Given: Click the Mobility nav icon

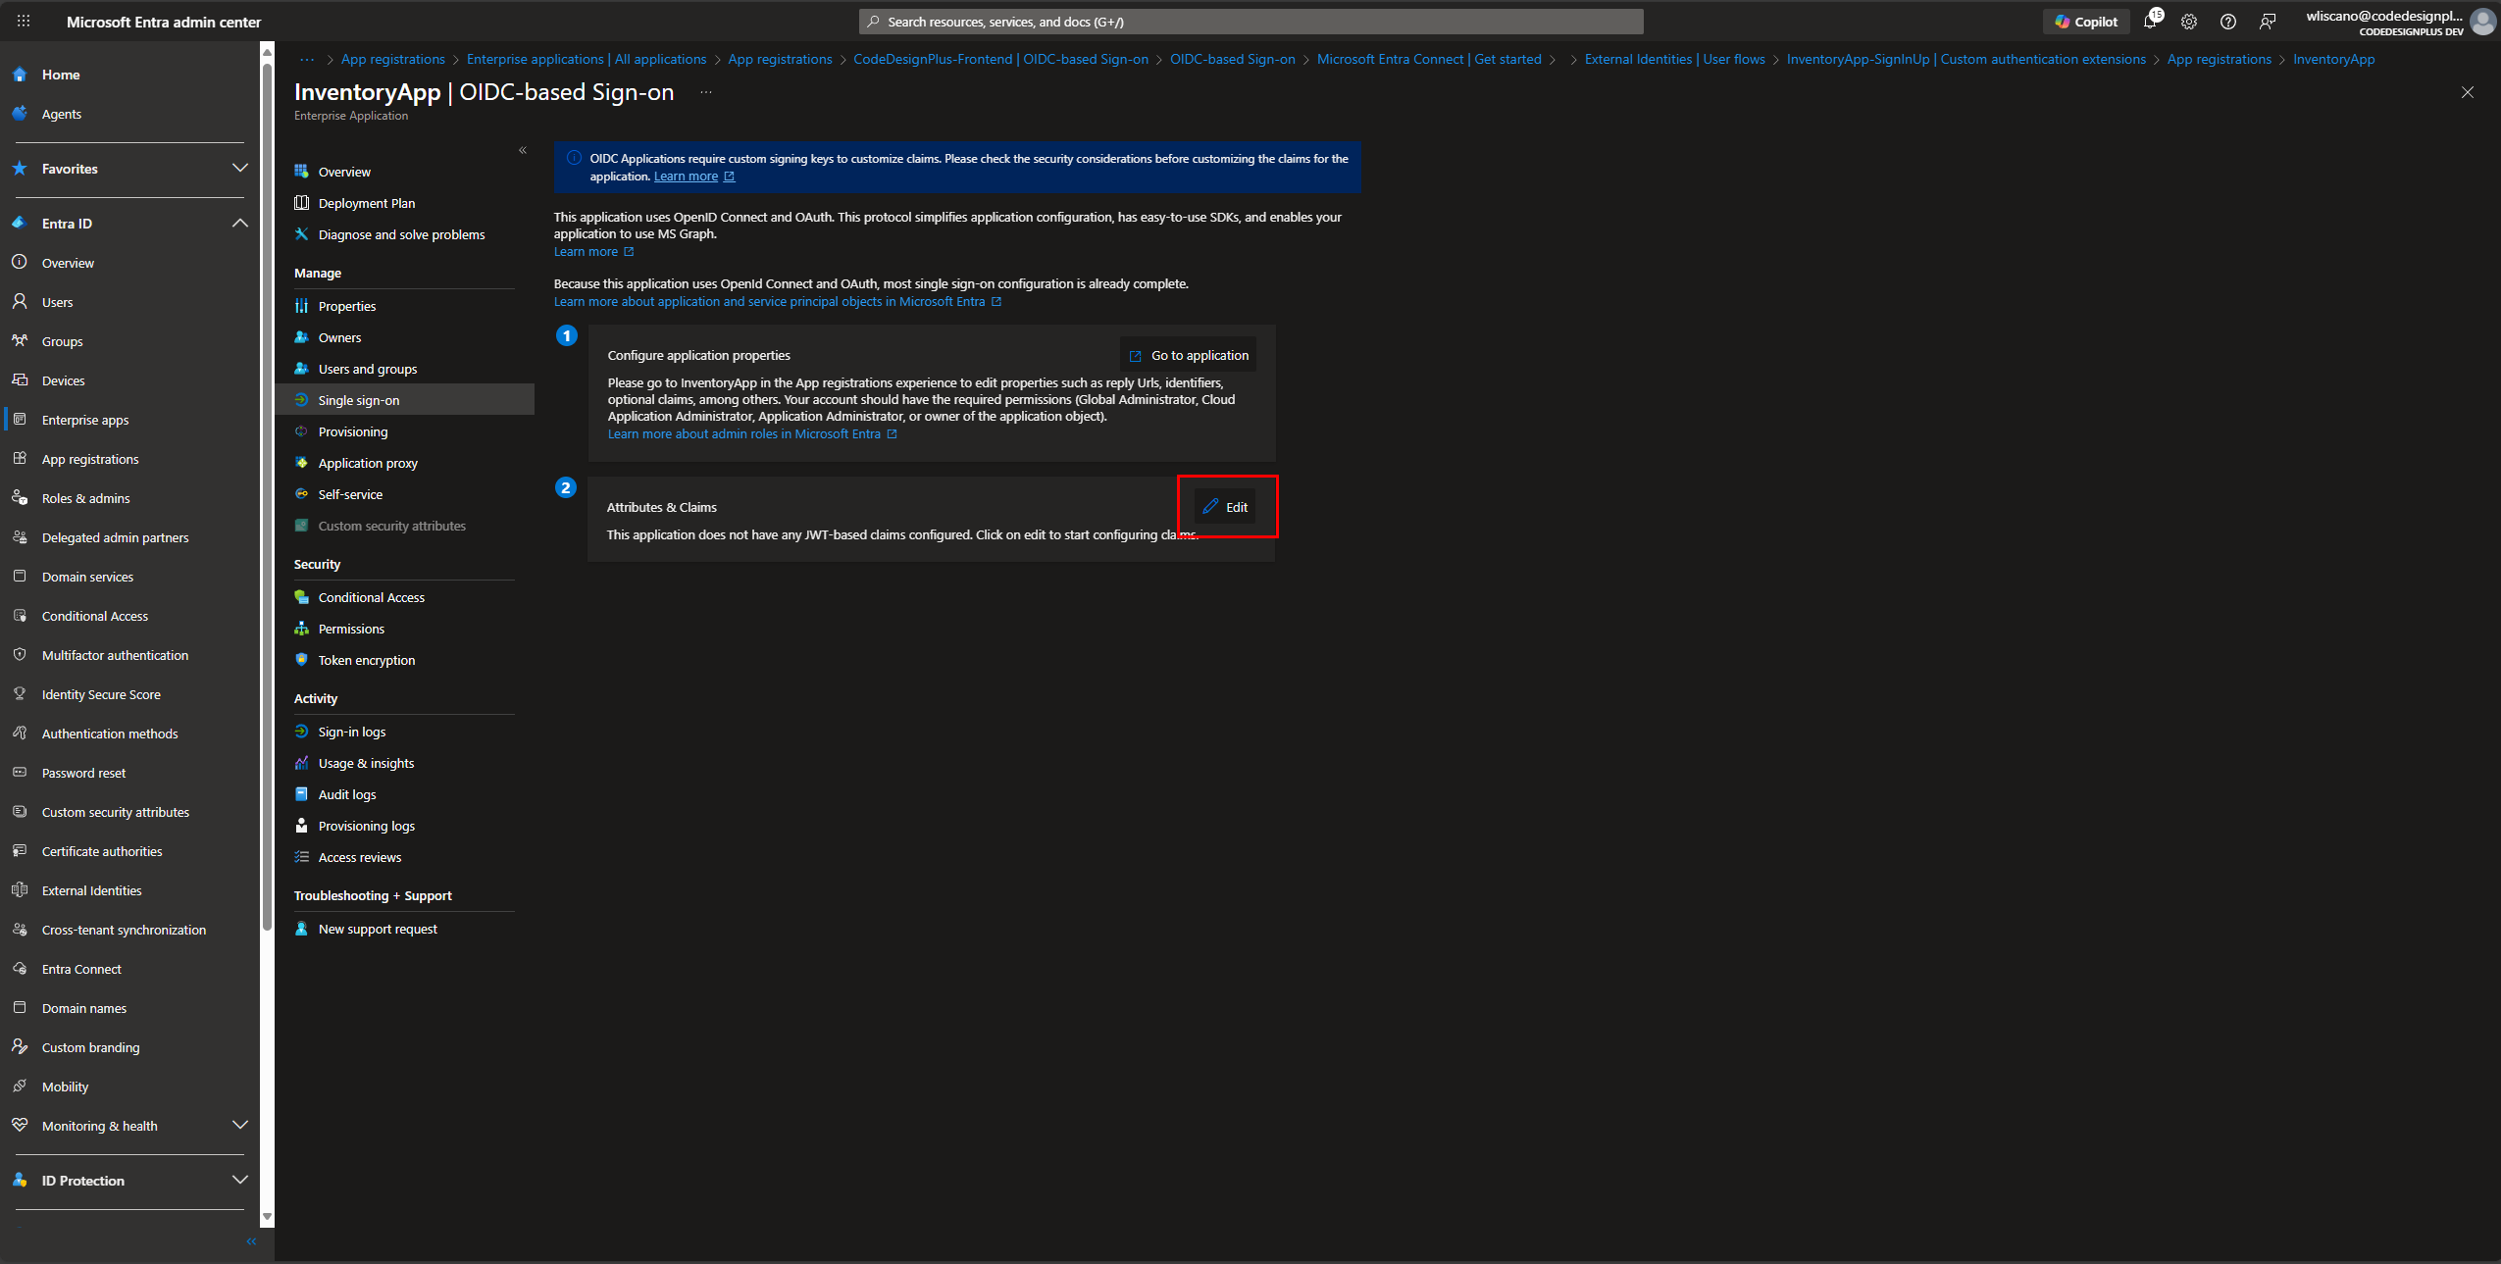Looking at the screenshot, I should coord(20,1086).
